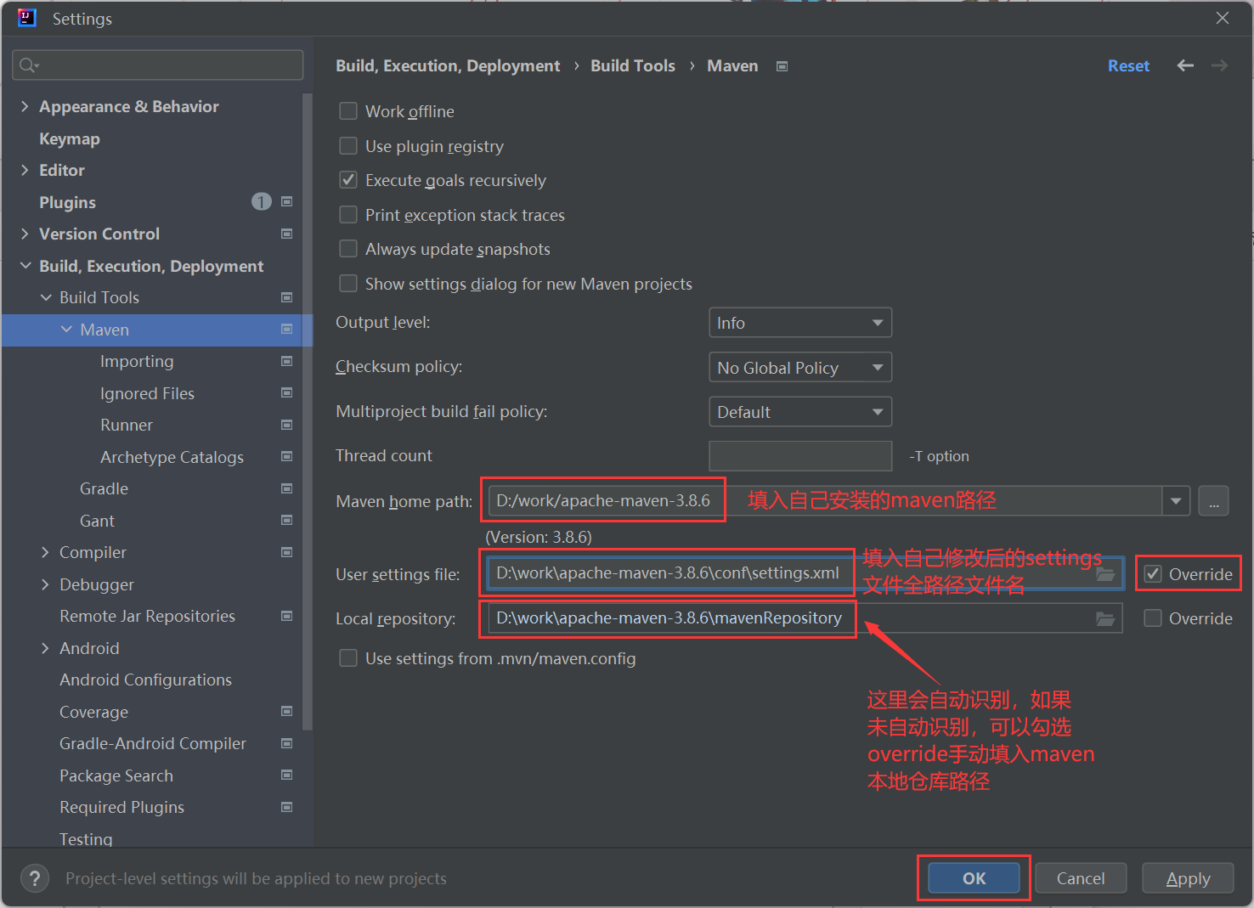This screenshot has width=1254, height=908.
Task: Select the Testing settings item
Action: pos(86,839)
